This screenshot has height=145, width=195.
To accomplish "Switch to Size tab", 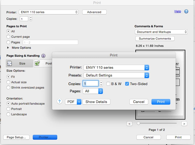I will point(19,63).
